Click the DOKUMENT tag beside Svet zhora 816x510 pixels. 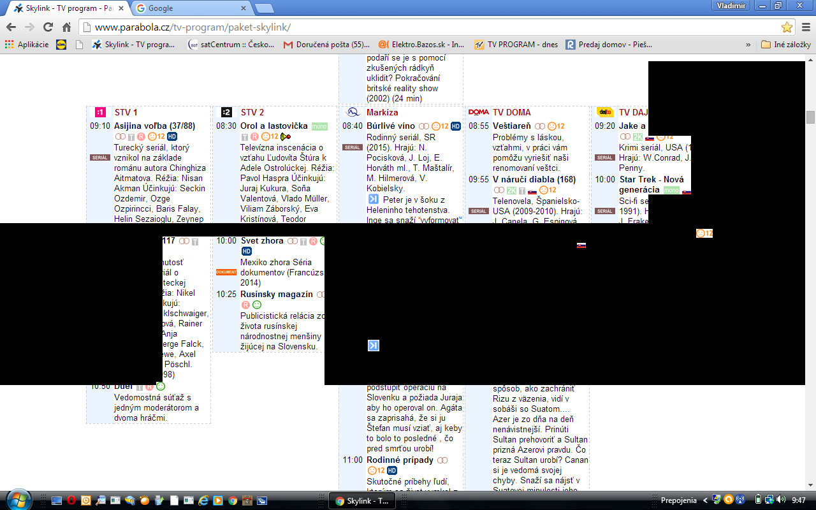(x=226, y=272)
